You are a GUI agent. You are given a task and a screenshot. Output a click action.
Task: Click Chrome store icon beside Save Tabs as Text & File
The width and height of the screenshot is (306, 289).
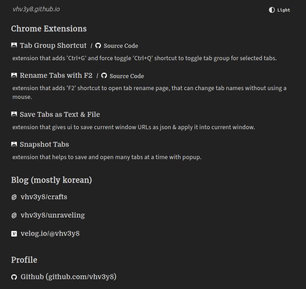14,115
